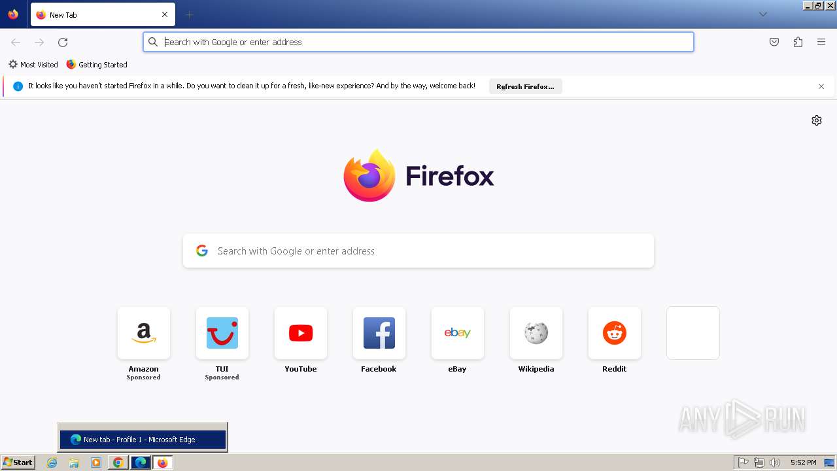Select the New Tab tab
The height and width of the screenshot is (471, 837).
pyautogui.click(x=103, y=14)
